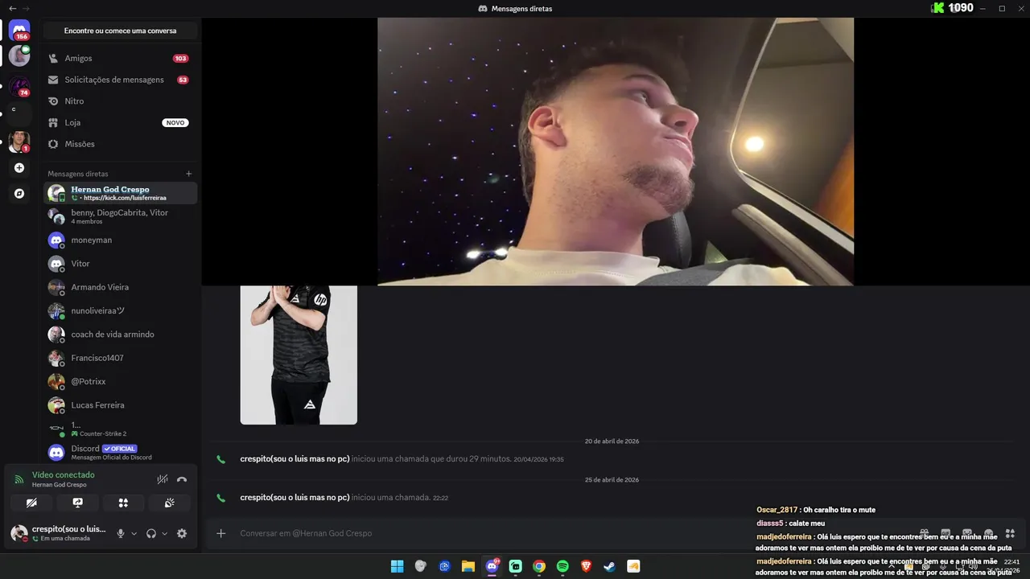Open the Missões page
1030x579 pixels.
(x=120, y=144)
